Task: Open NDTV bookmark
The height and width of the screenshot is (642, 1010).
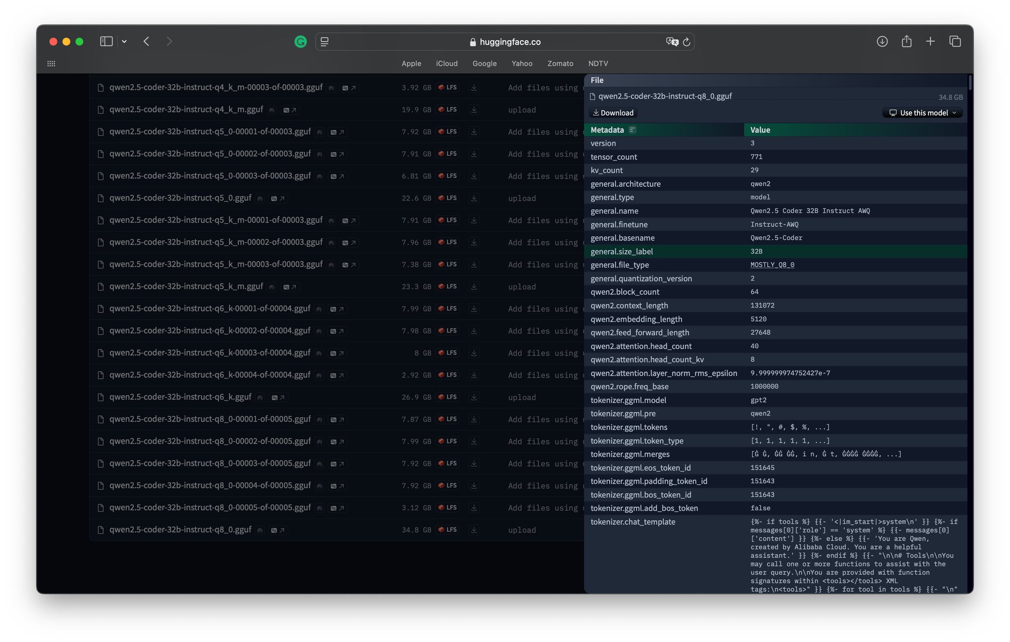Action: point(598,64)
